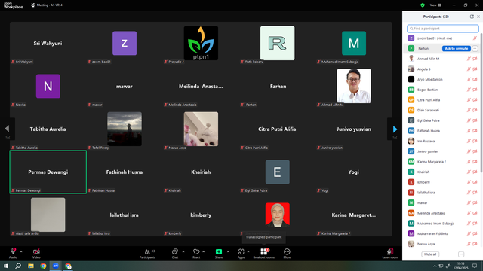The image size is (483, 271).
Task: Open File Explorer from the taskbar
Action: pos(31,266)
